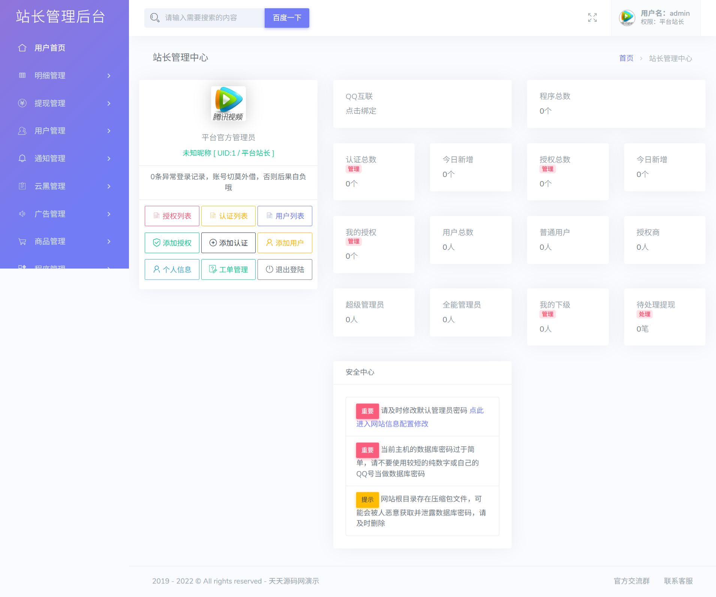The height and width of the screenshot is (597, 716).
Task: Expand the 商品管理 submenu
Action: coord(108,241)
